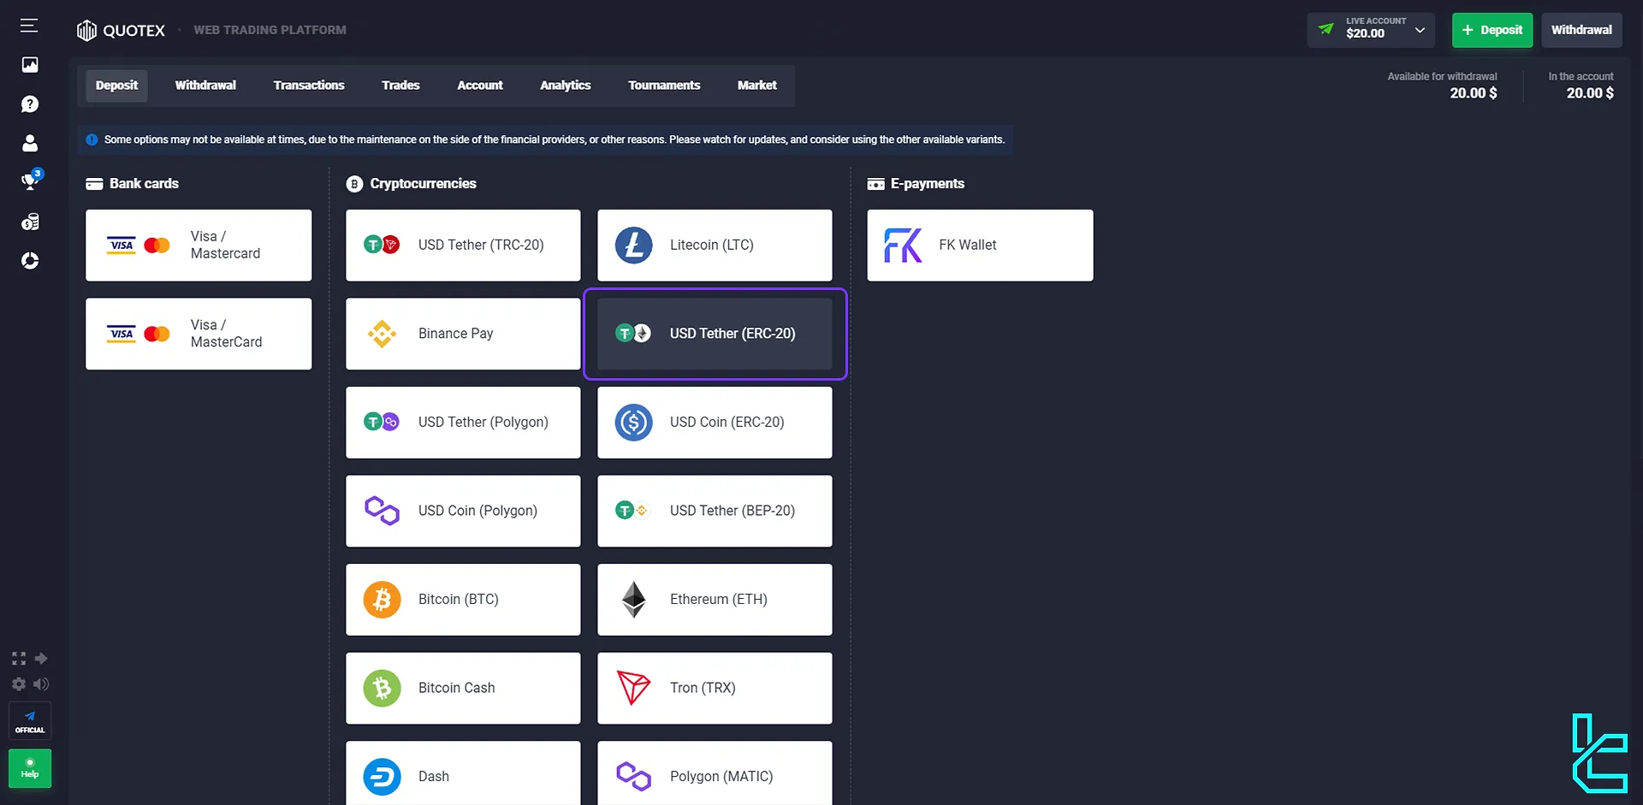Switch to the Transactions tab
1643x805 pixels.
coord(309,86)
